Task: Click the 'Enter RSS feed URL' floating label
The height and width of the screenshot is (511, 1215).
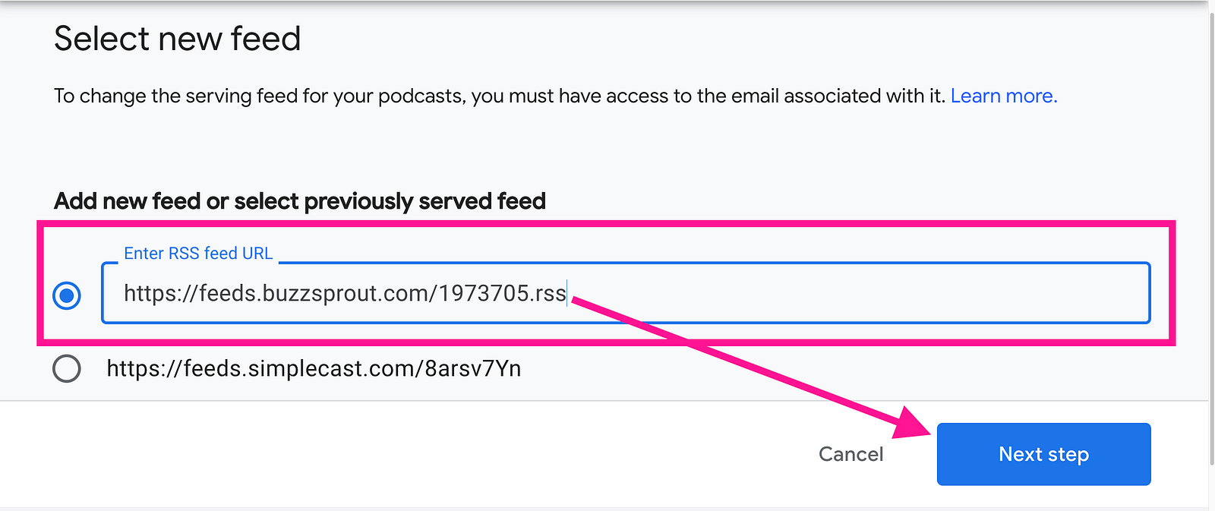Action: (x=198, y=254)
